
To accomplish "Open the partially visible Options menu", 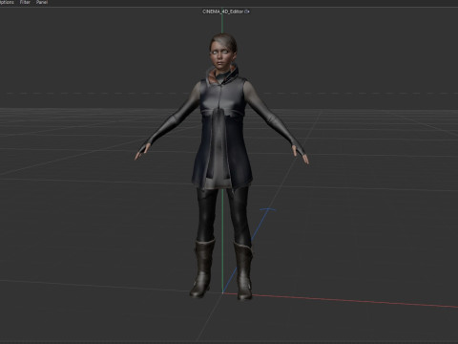I will click(7, 2).
